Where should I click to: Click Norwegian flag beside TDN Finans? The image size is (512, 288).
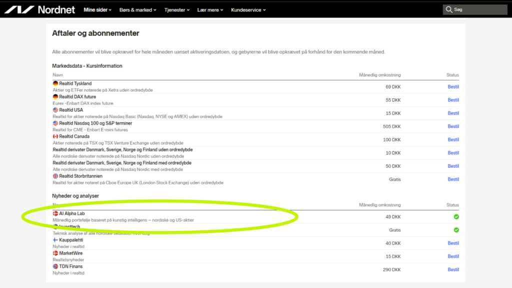[55, 267]
